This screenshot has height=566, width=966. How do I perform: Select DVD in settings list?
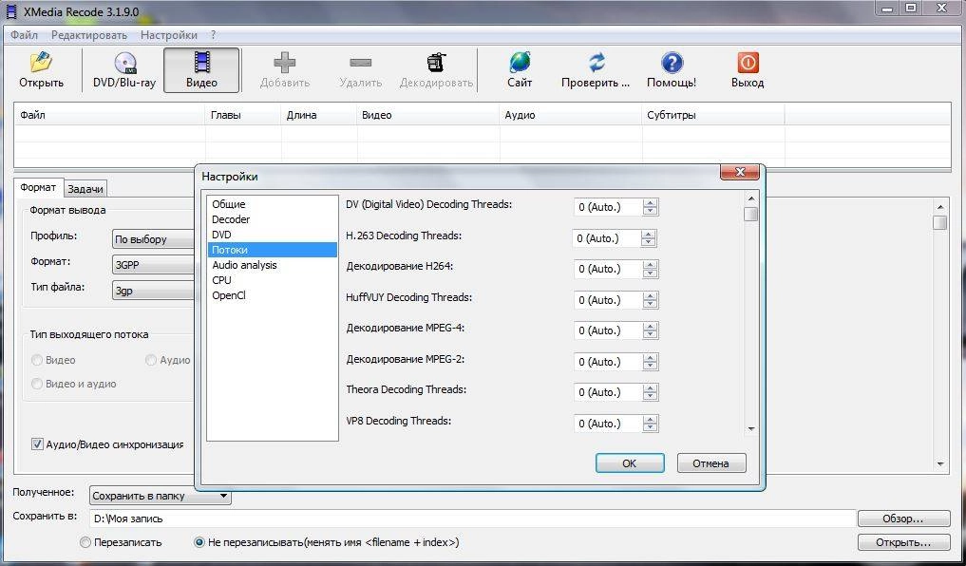coord(272,235)
